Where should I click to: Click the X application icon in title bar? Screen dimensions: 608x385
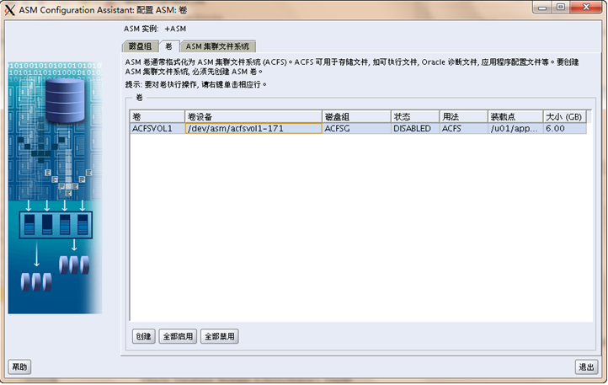tap(10, 10)
